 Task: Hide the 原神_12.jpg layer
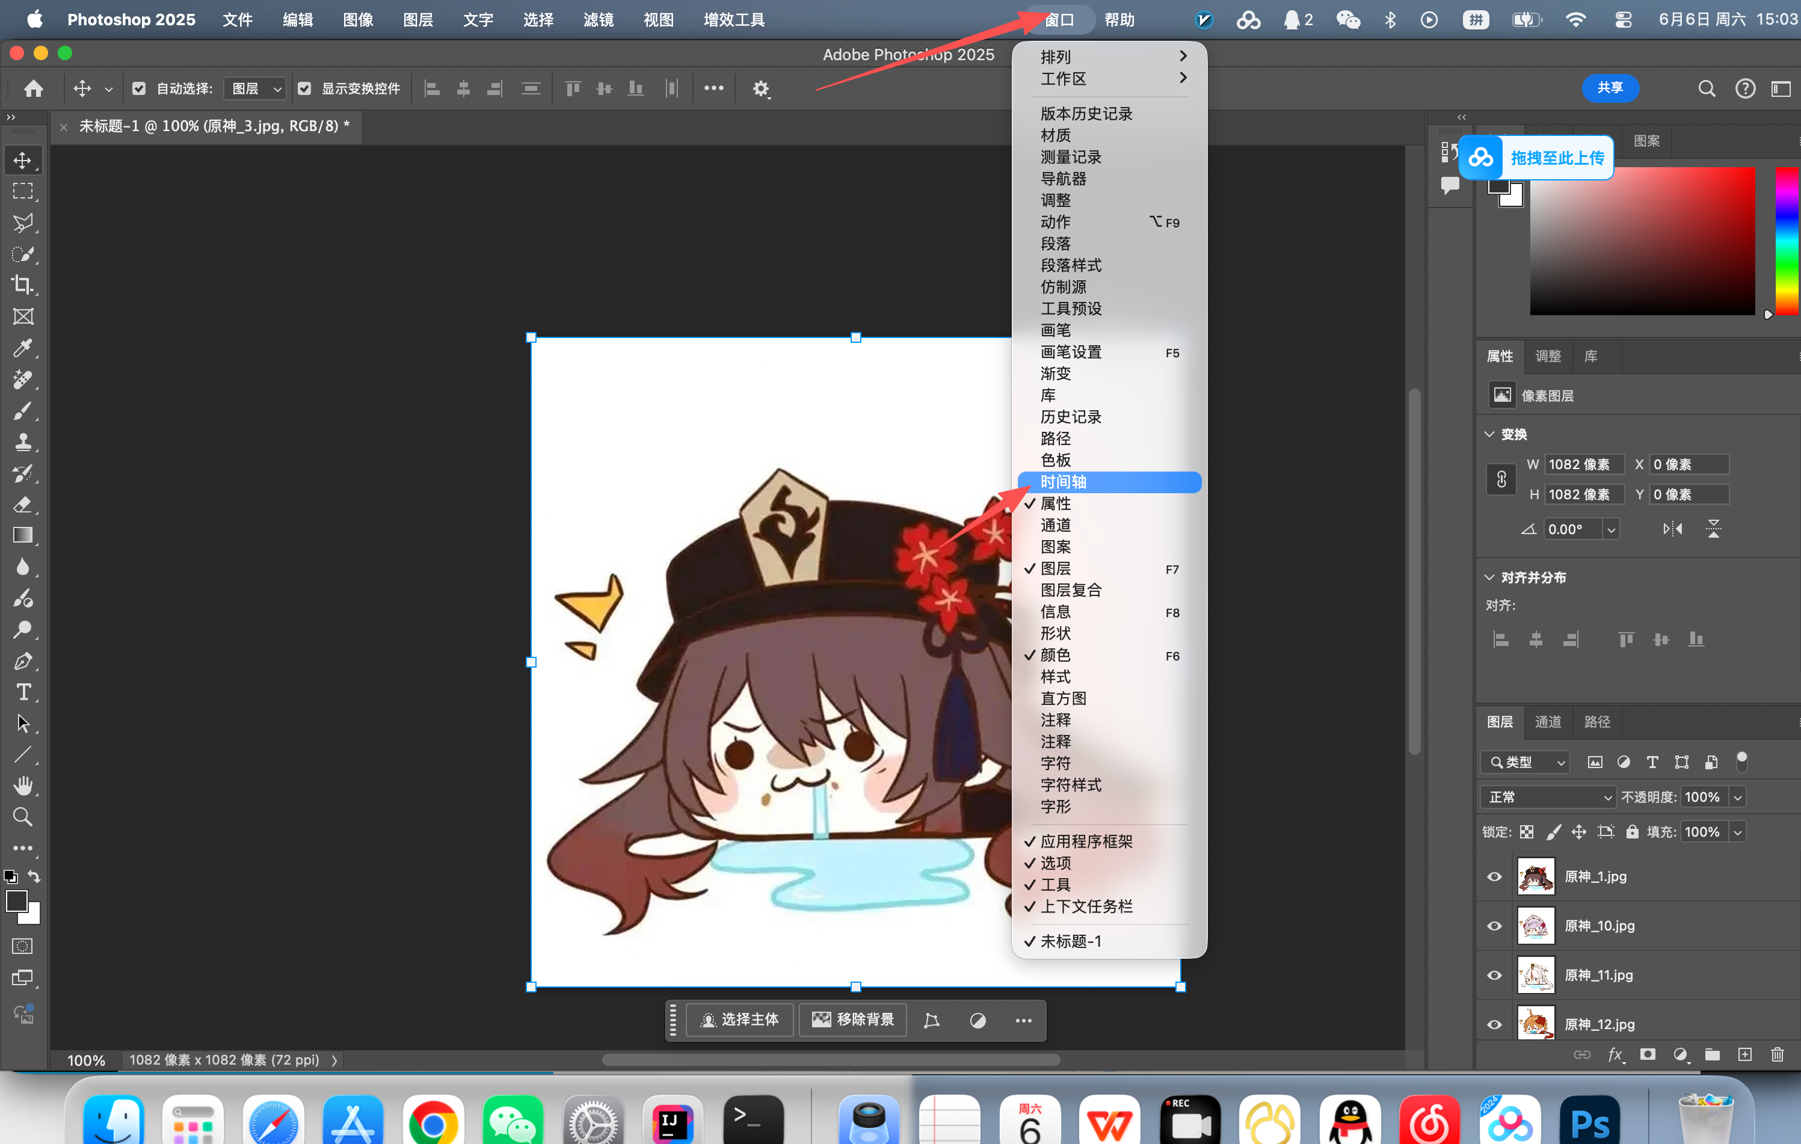point(1494,1024)
